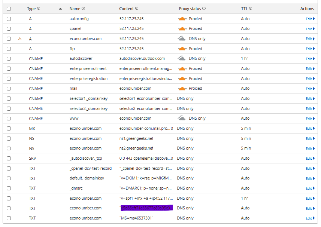Click the autodiscover.outlook.com content cell

142,58
